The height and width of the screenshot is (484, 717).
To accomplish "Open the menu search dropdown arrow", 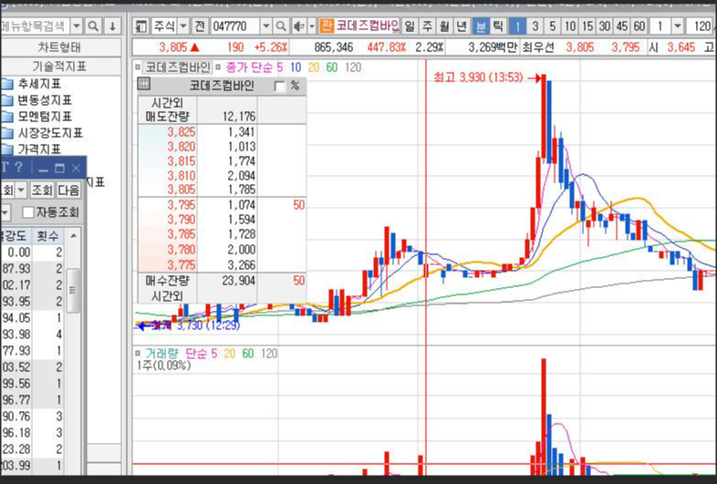I will pos(76,26).
